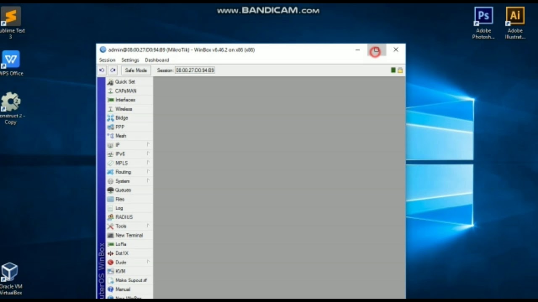Screen dimensions: 538x302
Task: Click the Session address field
Action: pos(195,70)
